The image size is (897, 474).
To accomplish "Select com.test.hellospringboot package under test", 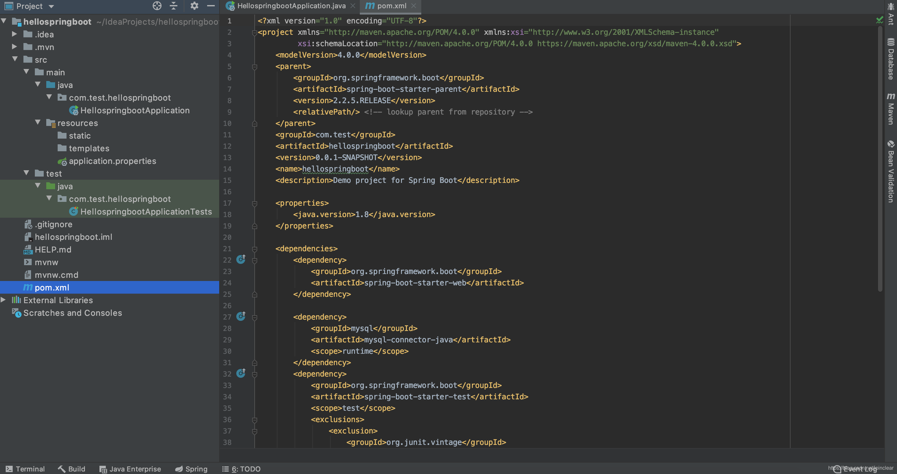I will click(x=120, y=199).
